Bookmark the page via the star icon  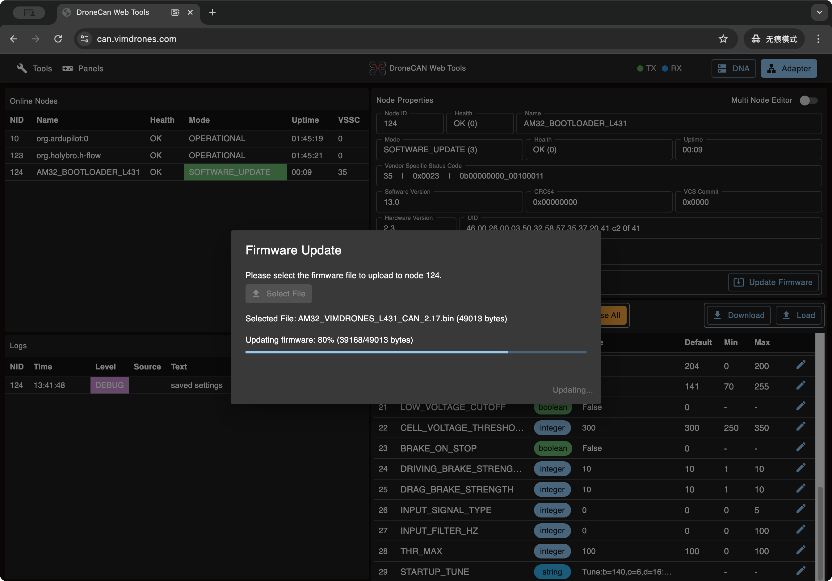coord(723,39)
